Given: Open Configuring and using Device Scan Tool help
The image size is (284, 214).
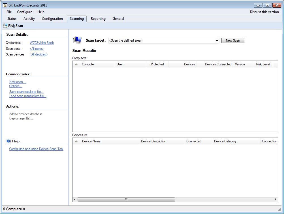Looking at the screenshot, I should [x=36, y=149].
